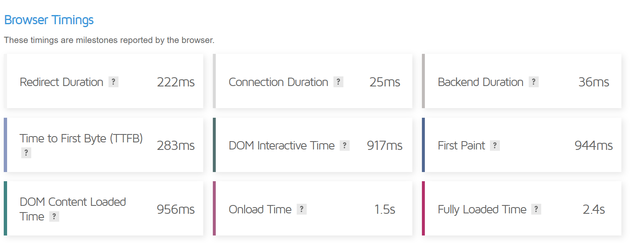This screenshot has width=631, height=243.
Task: Click the Backend Duration help icon
Action: coord(534,82)
